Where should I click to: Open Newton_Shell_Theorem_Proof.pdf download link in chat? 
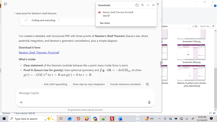tap(39, 52)
